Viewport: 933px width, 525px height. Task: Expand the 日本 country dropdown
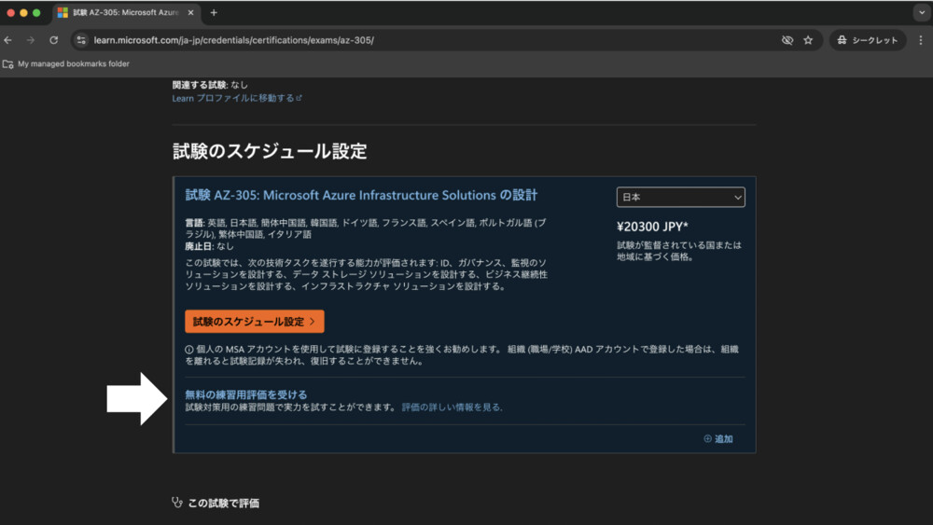680,197
